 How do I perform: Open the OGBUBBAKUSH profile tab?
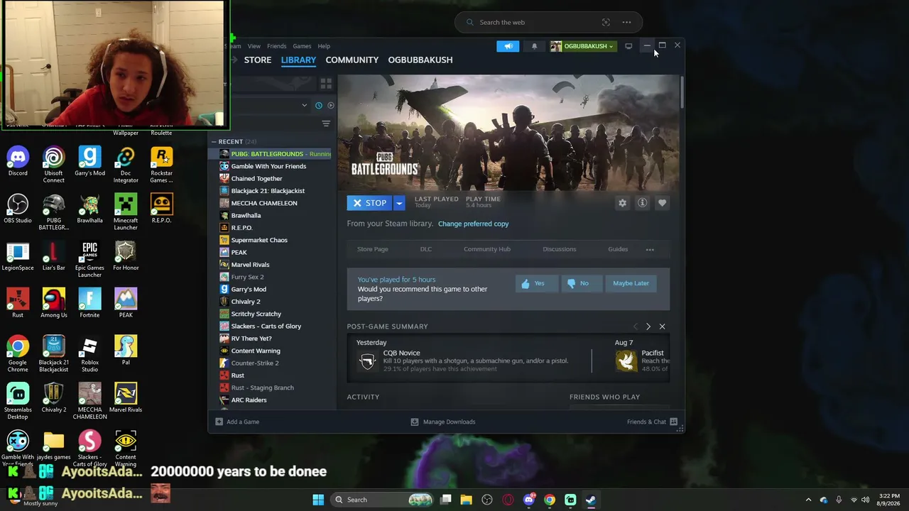click(x=420, y=60)
